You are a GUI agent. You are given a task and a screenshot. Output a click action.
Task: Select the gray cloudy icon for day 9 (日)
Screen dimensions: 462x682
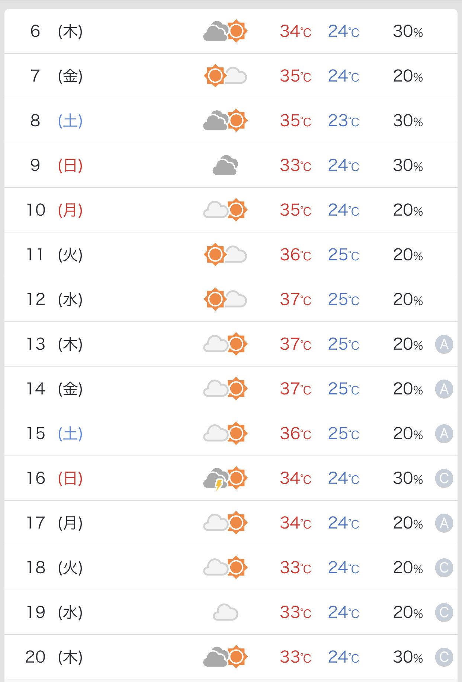tap(225, 165)
